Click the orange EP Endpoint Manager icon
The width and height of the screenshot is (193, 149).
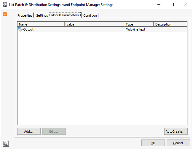5,14
